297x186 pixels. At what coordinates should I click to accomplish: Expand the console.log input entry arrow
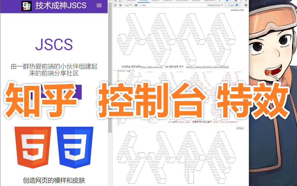pyautogui.click(x=115, y=71)
